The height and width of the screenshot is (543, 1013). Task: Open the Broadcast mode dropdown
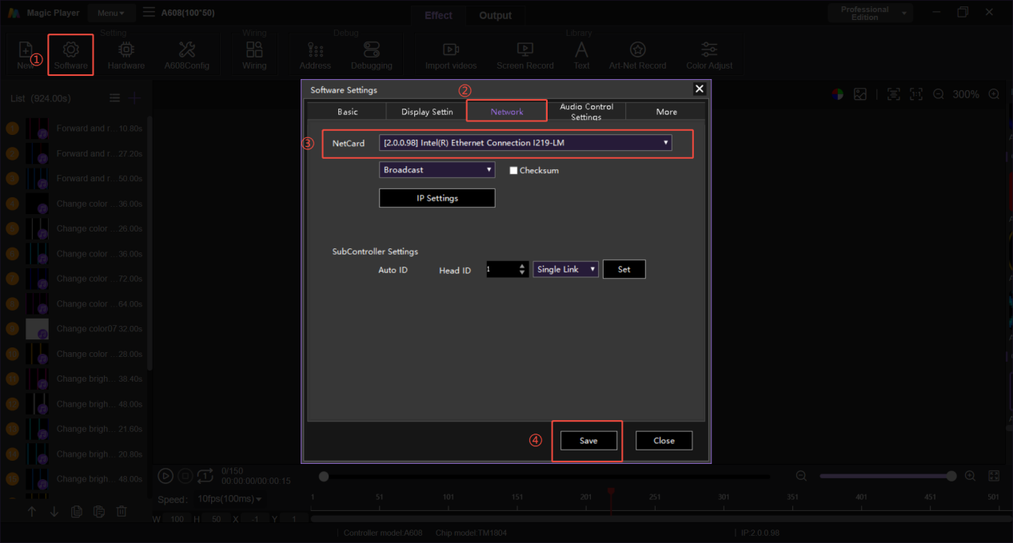[x=437, y=170]
